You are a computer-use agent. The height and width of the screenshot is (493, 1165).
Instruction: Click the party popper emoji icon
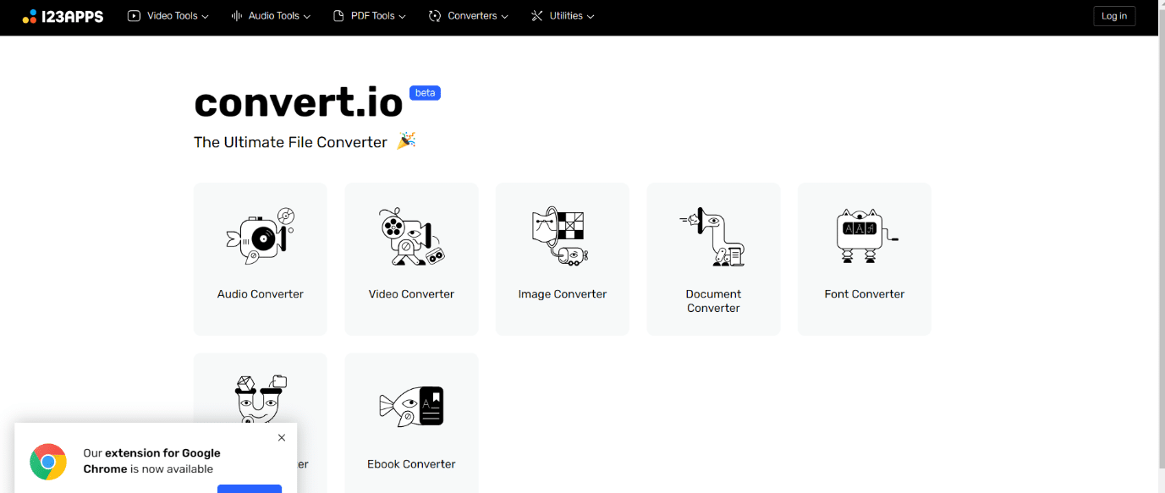(x=406, y=140)
